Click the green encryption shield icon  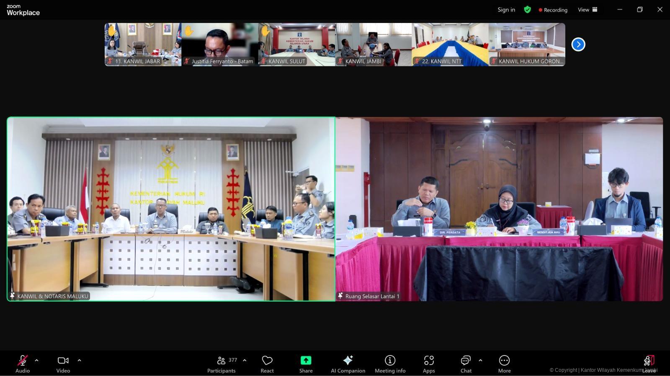point(527,10)
